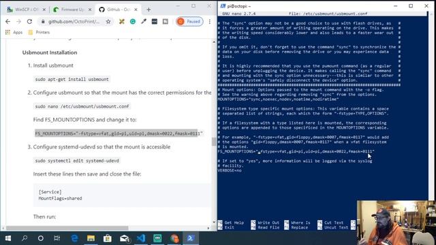
Task: Click Read File shortcut in nano footer
Action: point(265,227)
